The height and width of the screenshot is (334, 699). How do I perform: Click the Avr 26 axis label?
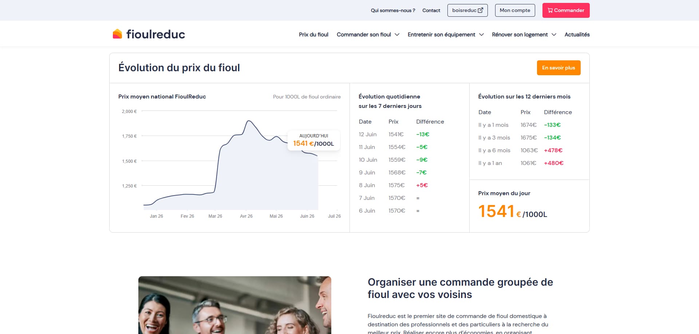point(246,216)
